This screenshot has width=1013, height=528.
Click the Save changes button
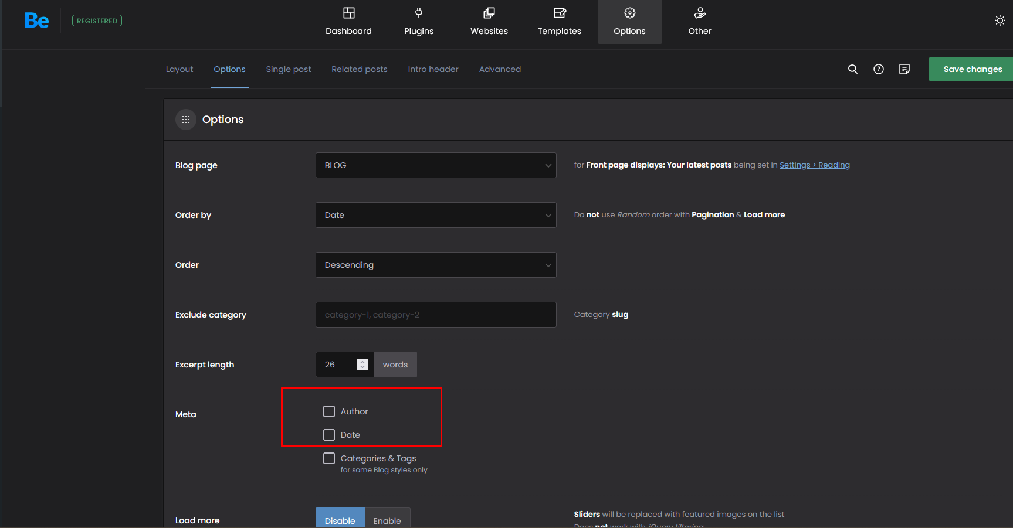click(x=971, y=69)
